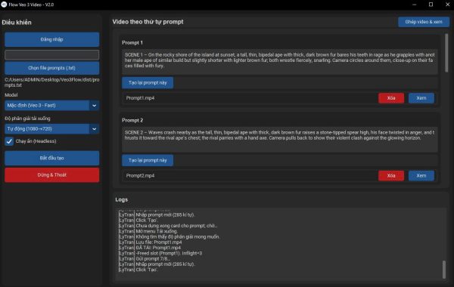Image resolution: width=454 pixels, height=287 pixels.
Task: Click the SCENE 2 prompt text box
Action: coord(280,139)
